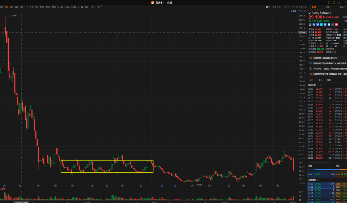
Task: Open the 報價 quote tab
Action: point(314,7)
